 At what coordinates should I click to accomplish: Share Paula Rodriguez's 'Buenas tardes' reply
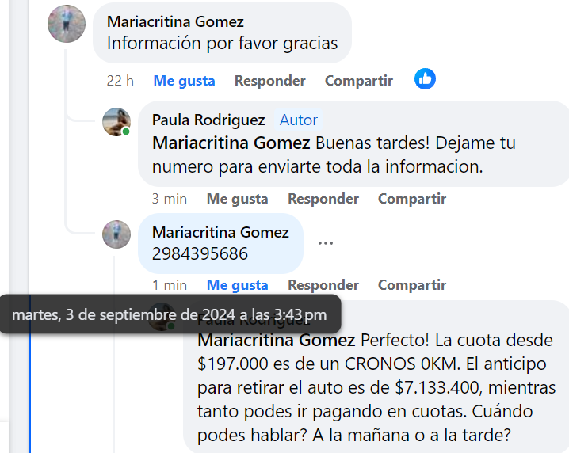tap(411, 199)
